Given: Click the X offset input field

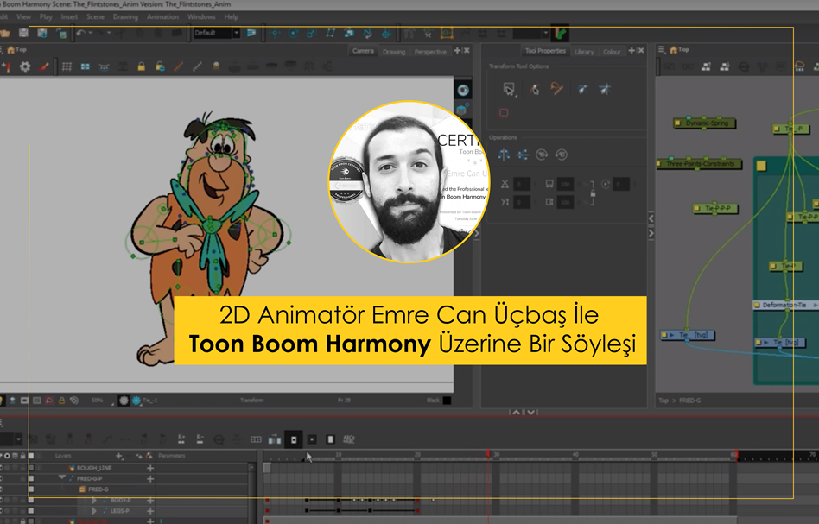Looking at the screenshot, I should pyautogui.click(x=521, y=184).
